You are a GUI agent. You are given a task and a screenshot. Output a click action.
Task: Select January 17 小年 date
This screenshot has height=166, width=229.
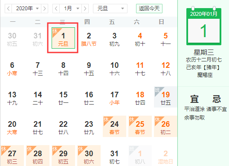coord(114,98)
